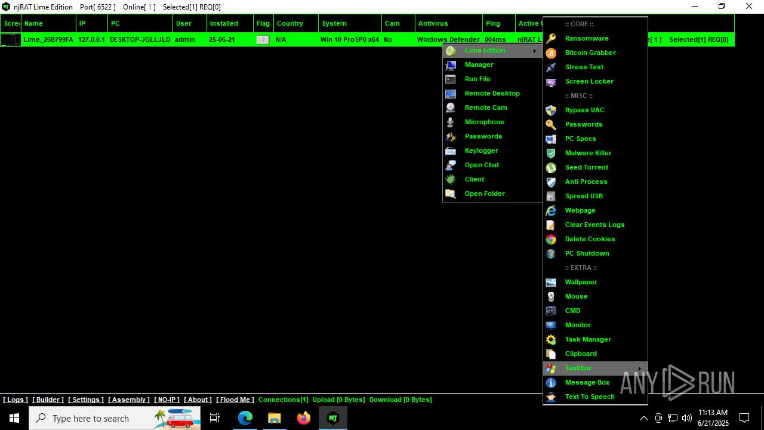Select Open Folder menu entry
Image resolution: width=764 pixels, height=430 pixels.
point(485,193)
